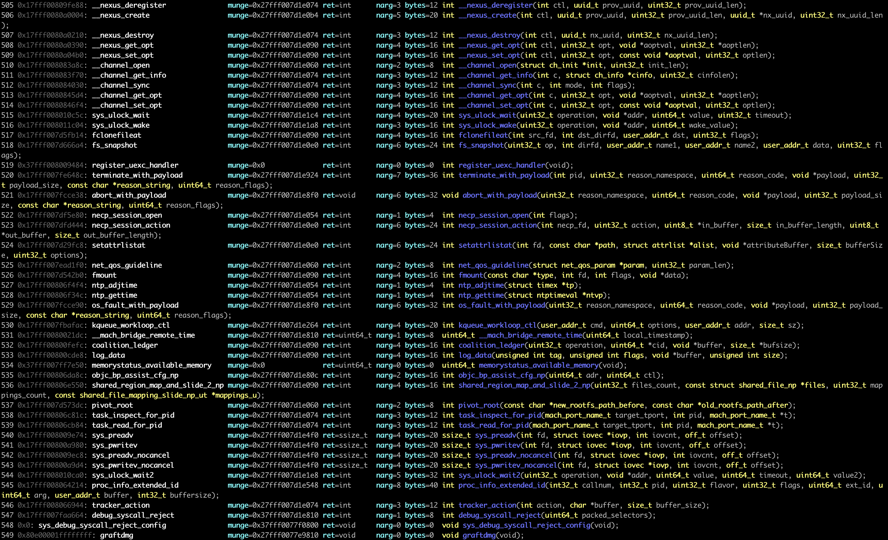The image size is (888, 540).
Task: Click os_fault_with_payload in the left column
Action: [x=135, y=305]
